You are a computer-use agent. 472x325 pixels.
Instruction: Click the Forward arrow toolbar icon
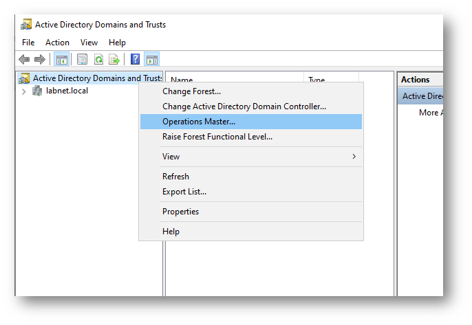[40, 59]
